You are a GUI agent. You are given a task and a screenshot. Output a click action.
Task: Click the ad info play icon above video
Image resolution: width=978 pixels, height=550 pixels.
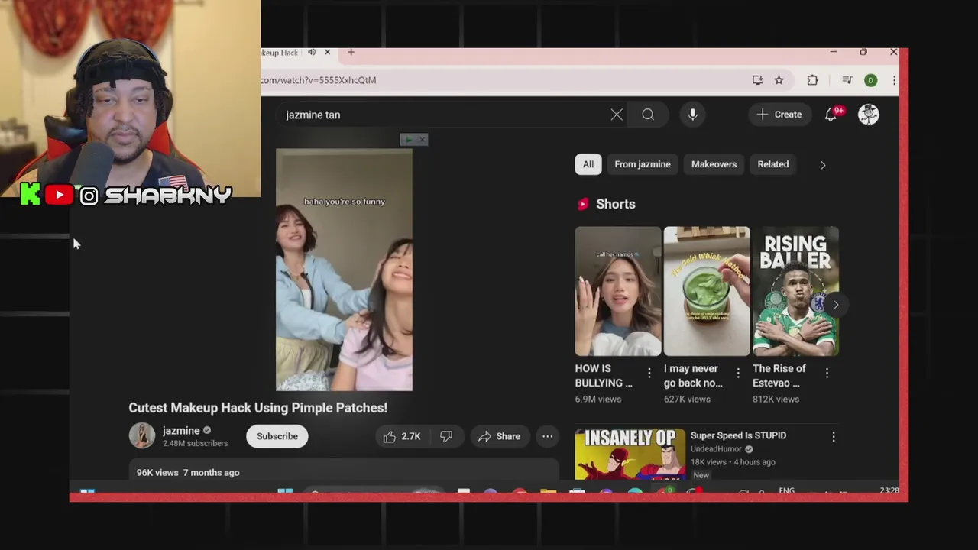(x=407, y=139)
